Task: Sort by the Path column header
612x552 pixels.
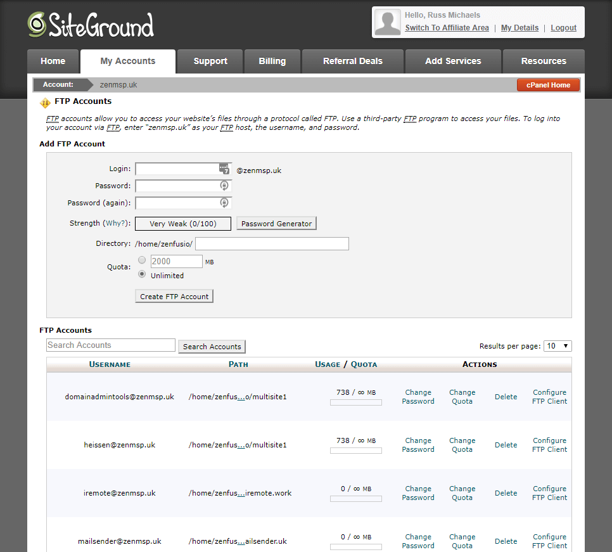Action: 238,364
